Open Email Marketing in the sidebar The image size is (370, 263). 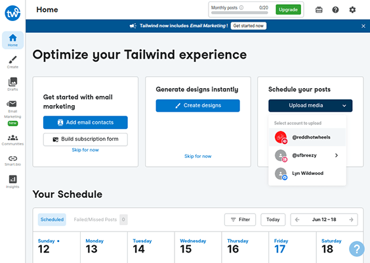[12, 112]
